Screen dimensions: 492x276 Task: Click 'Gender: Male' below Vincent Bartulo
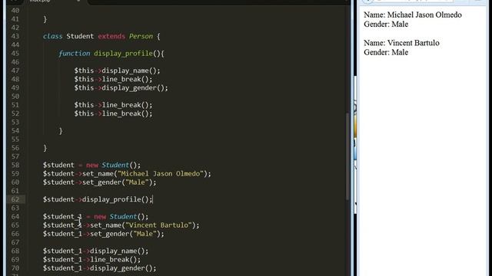pos(386,52)
